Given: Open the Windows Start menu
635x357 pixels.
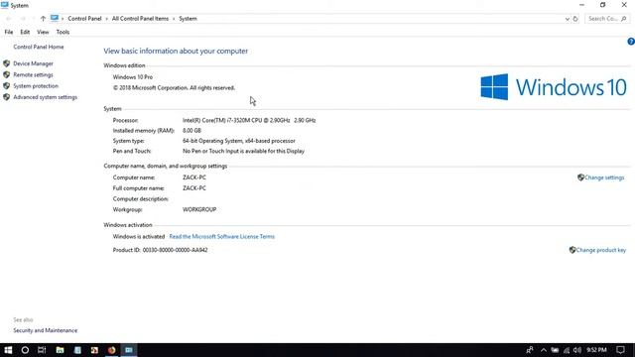Looking at the screenshot, I should pos(8,350).
